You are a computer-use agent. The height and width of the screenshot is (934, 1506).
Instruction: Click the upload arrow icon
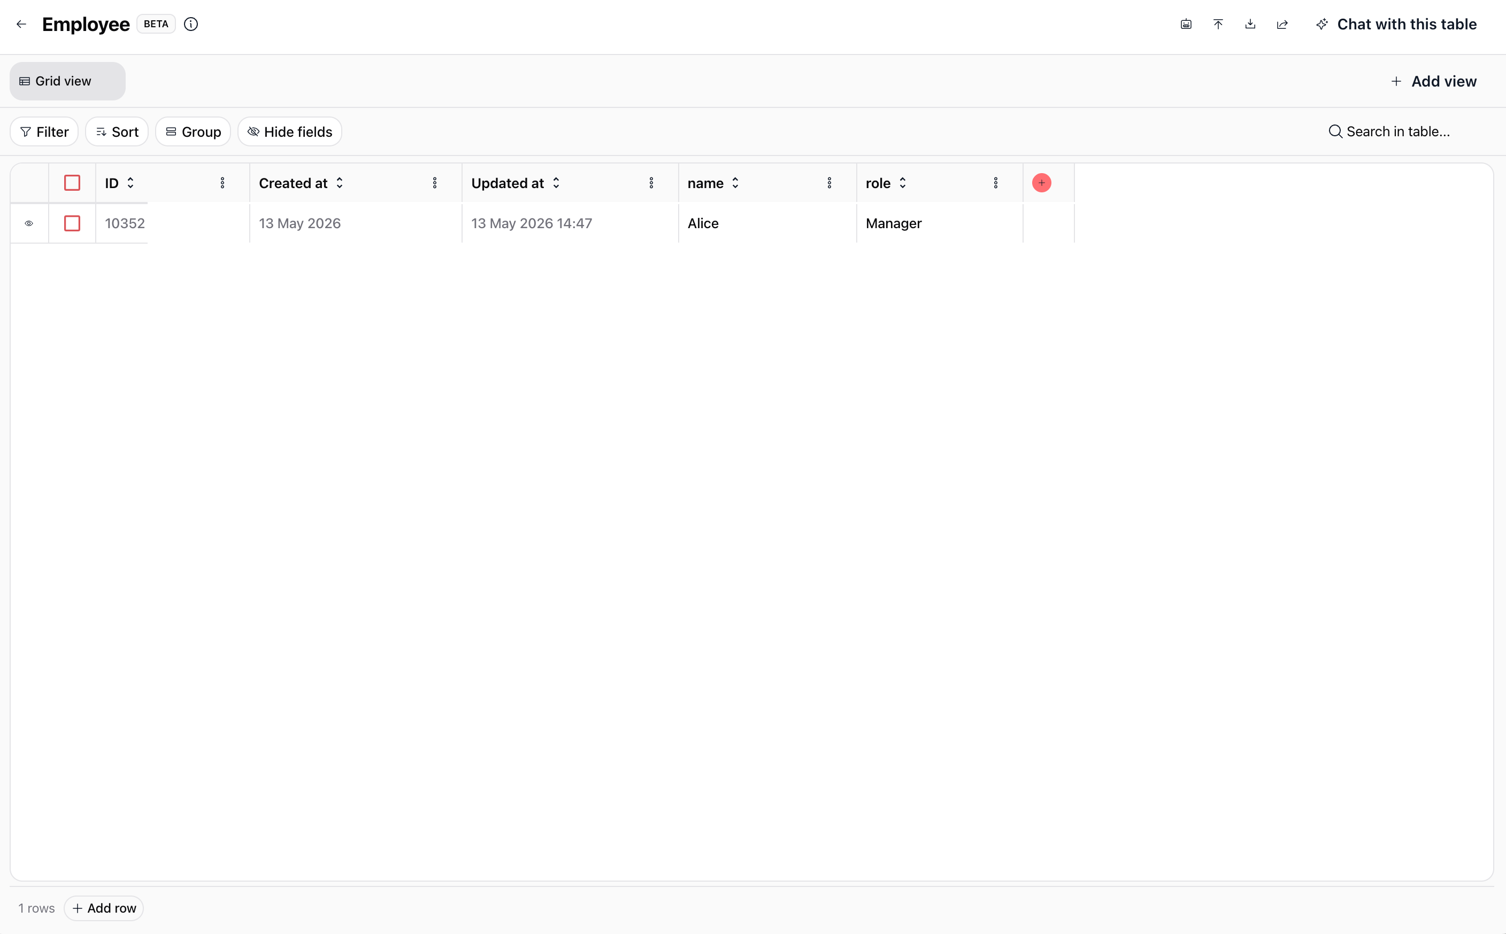[x=1218, y=24]
